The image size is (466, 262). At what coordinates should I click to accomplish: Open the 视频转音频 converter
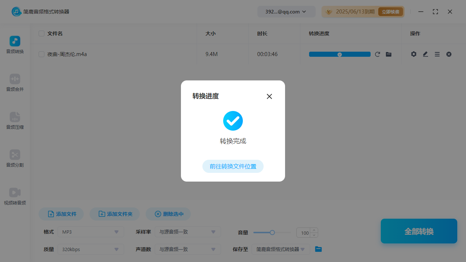[x=15, y=196]
